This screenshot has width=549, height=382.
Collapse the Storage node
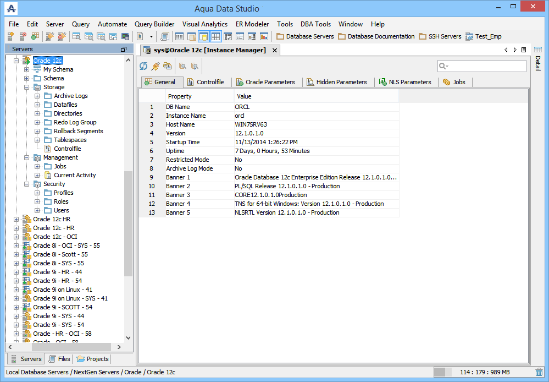click(x=26, y=87)
